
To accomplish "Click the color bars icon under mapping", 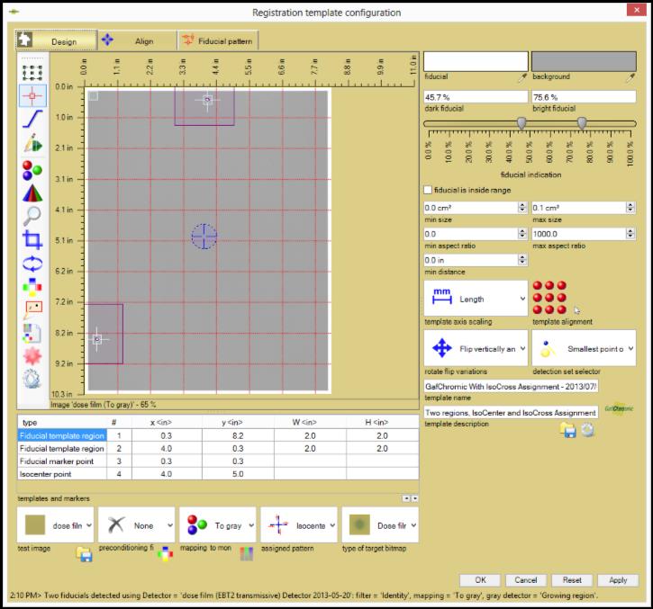I will pyautogui.click(x=247, y=554).
